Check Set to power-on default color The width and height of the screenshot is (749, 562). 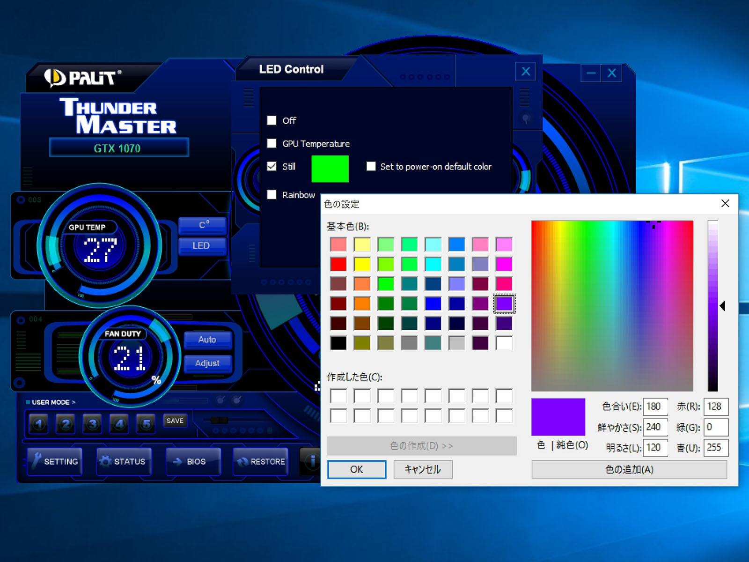(x=371, y=166)
